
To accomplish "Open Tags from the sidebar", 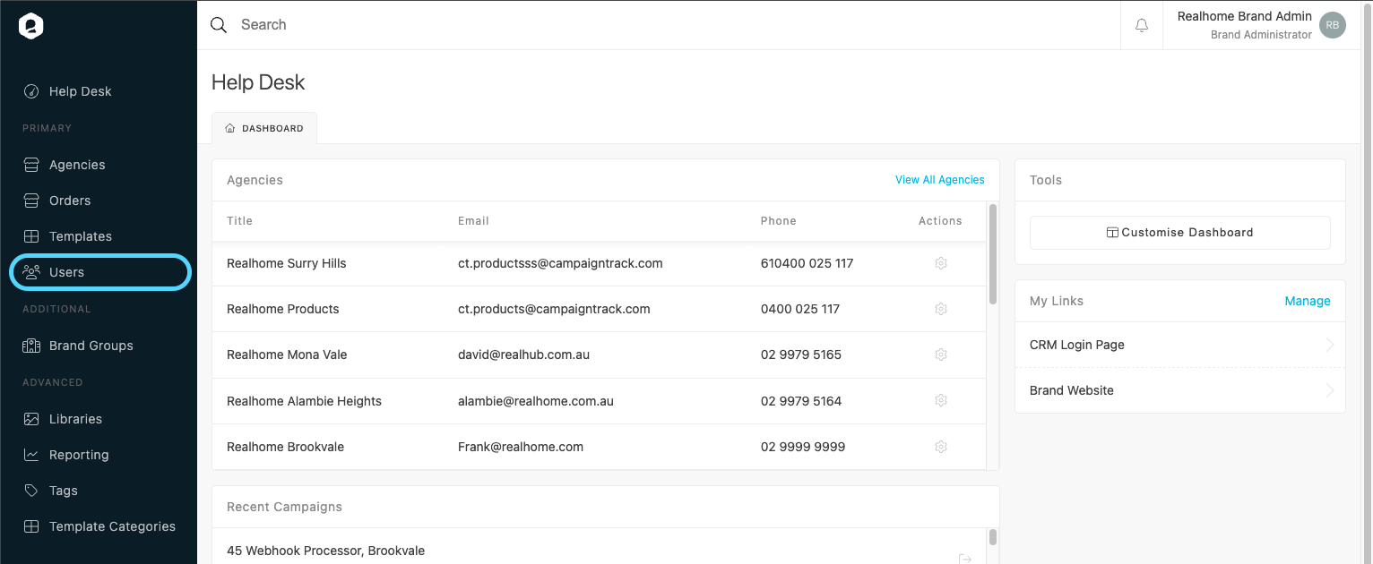I will pos(64,491).
